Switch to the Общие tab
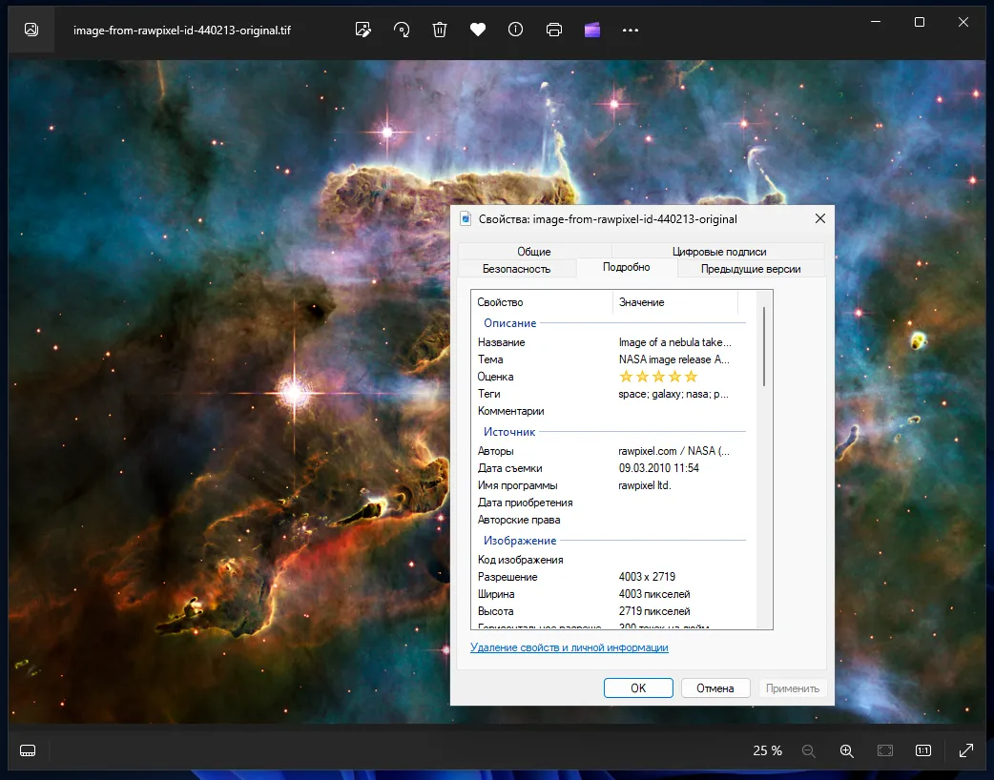The height and width of the screenshot is (780, 994). (533, 252)
